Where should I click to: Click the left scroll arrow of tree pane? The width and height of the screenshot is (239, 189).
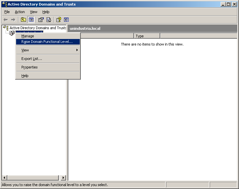click(4, 178)
